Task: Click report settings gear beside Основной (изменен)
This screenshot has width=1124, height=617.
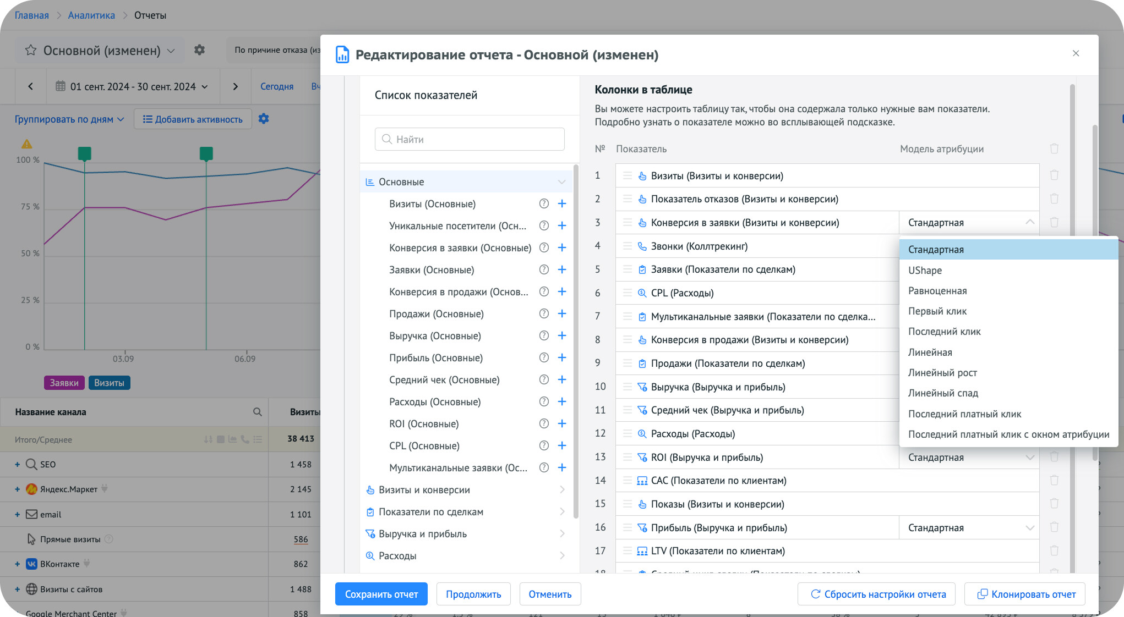Action: coord(199,50)
